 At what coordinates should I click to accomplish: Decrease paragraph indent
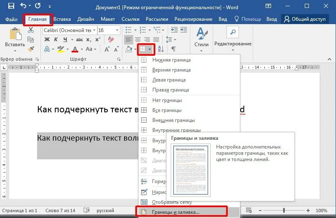coord(174,30)
